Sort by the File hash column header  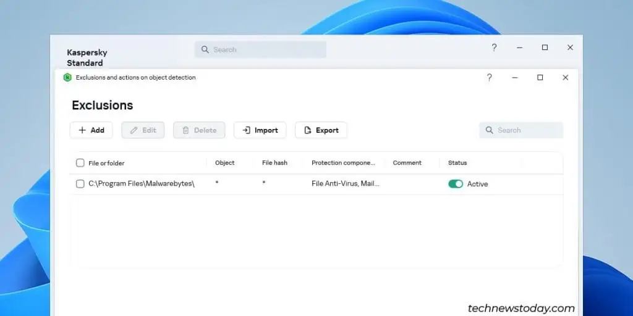pyautogui.click(x=274, y=163)
